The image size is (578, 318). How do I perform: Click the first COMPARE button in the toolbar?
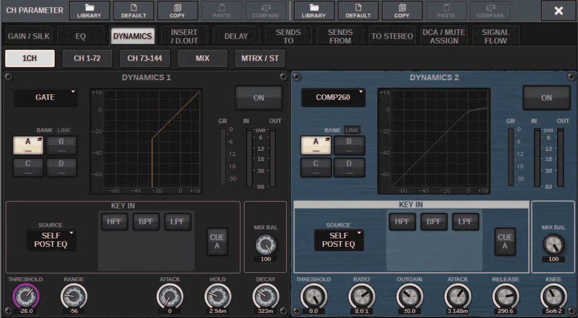point(266,10)
